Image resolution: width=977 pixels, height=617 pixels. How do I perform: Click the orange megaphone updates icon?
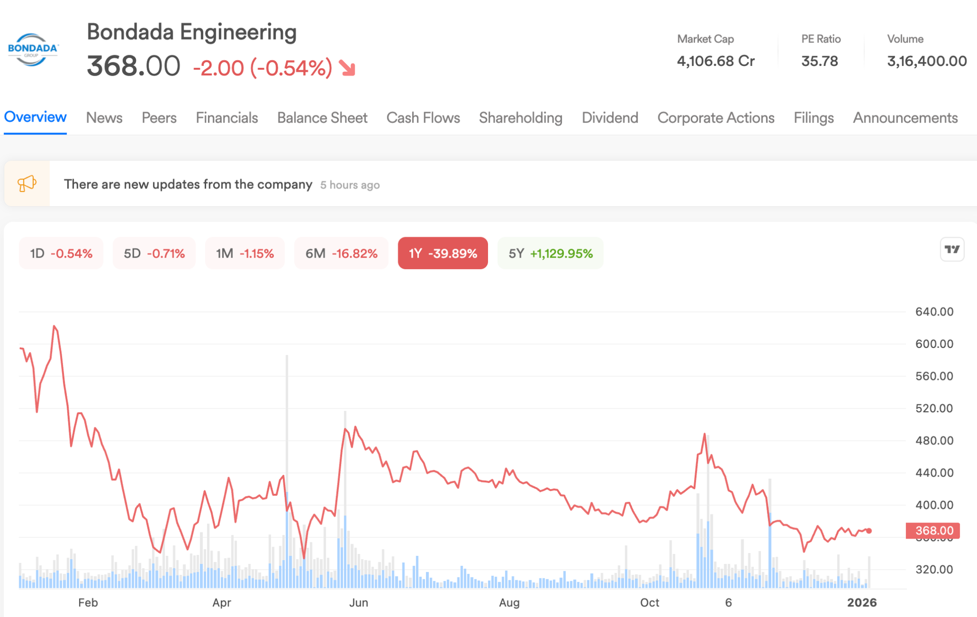tap(27, 184)
